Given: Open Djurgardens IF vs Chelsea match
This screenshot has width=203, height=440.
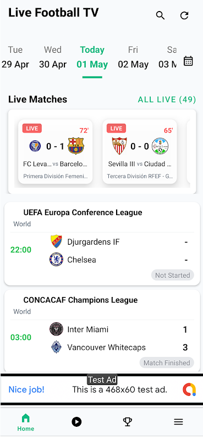Looking at the screenshot, I should 102,251.
